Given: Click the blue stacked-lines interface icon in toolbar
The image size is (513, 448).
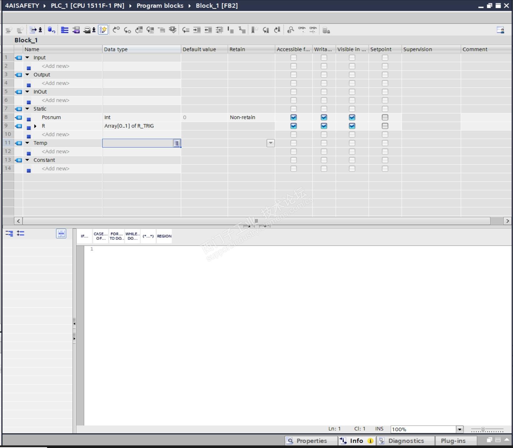Looking at the screenshot, I should (64, 30).
